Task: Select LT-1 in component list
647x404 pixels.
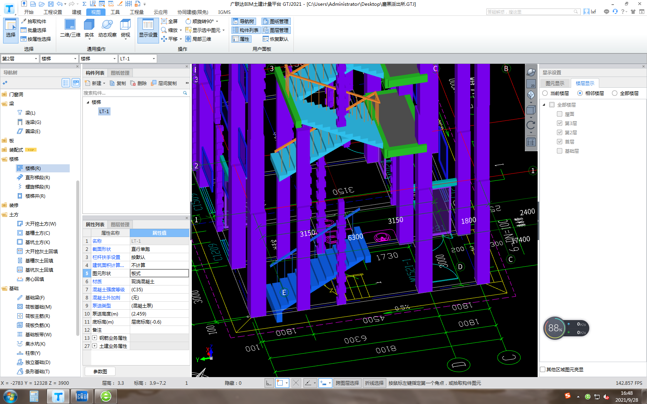Action: coord(104,112)
